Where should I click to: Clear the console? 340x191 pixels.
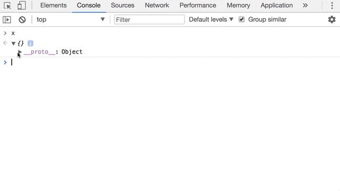(x=22, y=20)
